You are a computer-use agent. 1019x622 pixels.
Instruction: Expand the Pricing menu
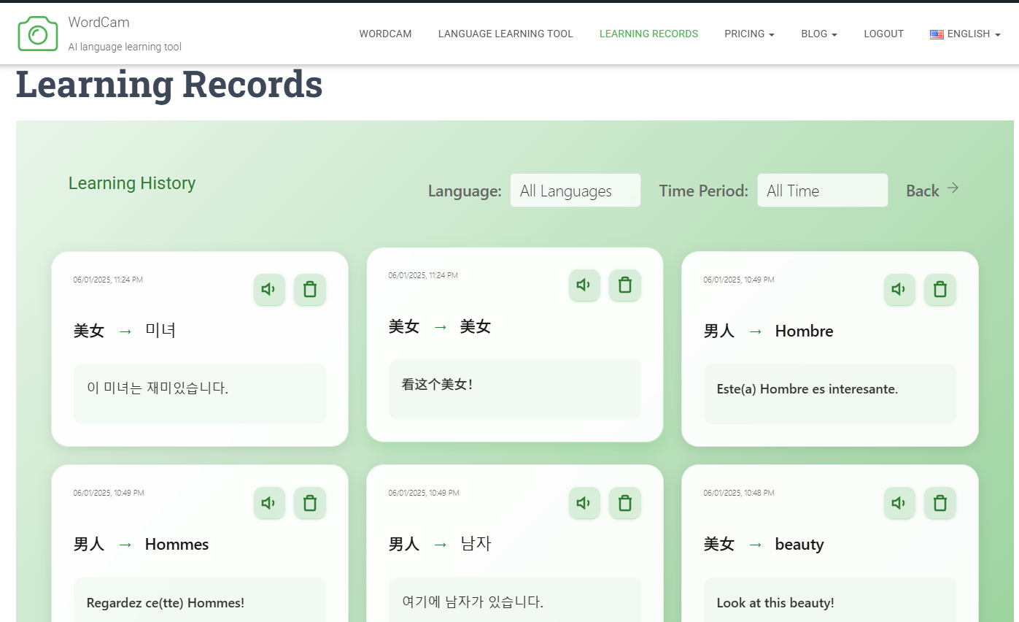tap(749, 34)
